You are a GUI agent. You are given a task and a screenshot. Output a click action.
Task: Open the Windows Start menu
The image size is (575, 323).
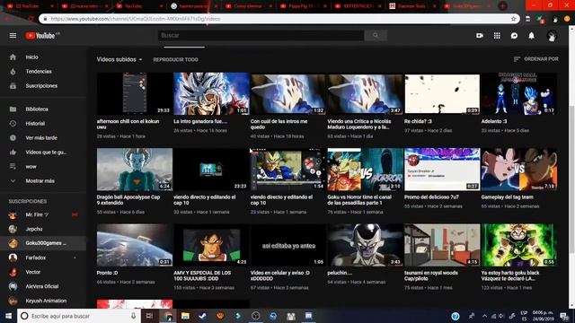coord(8,316)
